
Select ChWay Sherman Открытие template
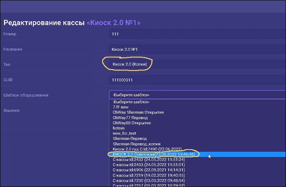tap(197, 112)
